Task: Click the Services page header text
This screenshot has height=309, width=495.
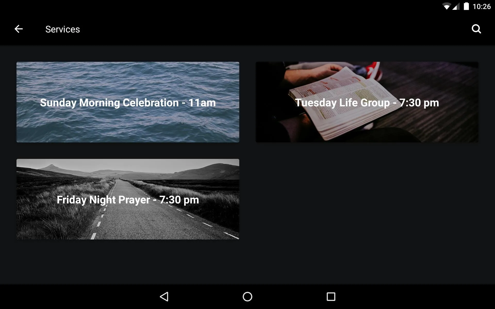Action: pyautogui.click(x=63, y=29)
